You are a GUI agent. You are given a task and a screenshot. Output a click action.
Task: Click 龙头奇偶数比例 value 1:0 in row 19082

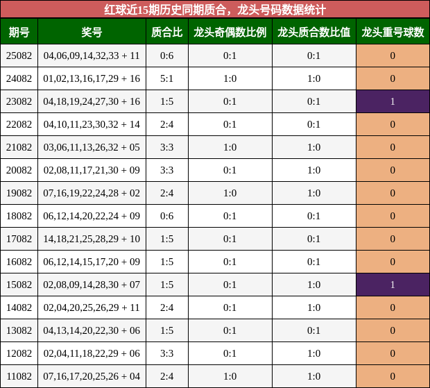pyautogui.click(x=230, y=193)
